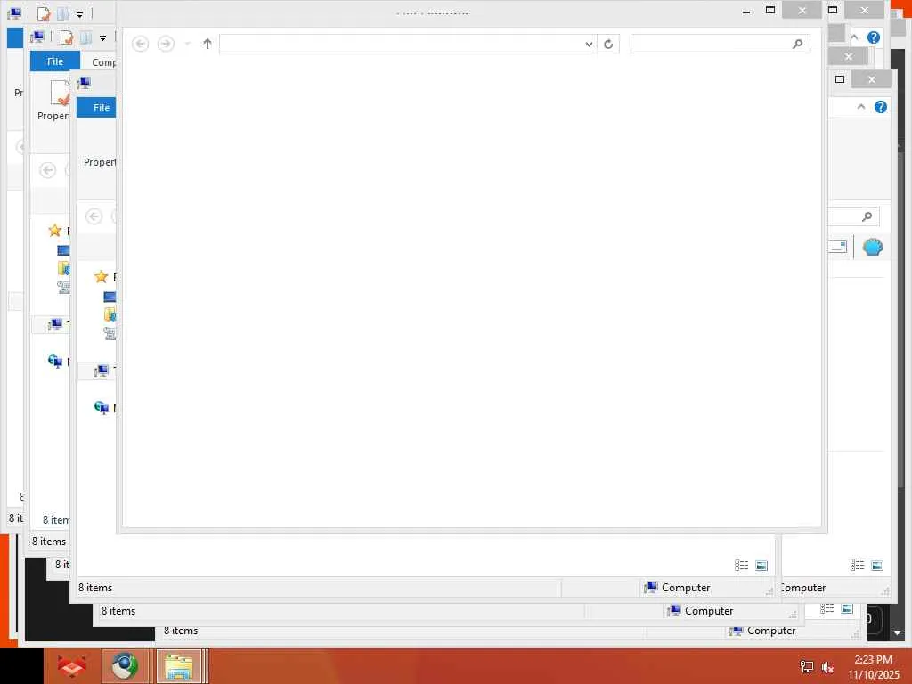Screen dimensions: 912x684
Task: Go back in the front blank Explorer window
Action: click(140, 44)
